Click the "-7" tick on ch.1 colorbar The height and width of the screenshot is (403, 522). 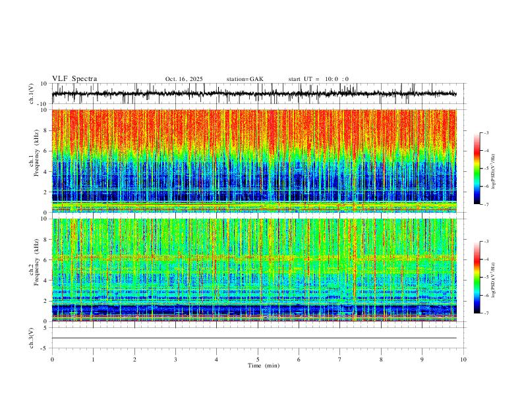486,205
